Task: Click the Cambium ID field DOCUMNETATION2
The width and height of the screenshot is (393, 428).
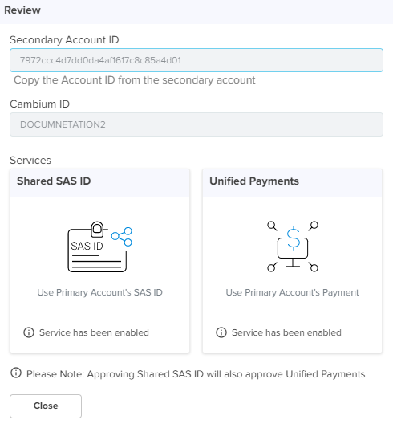Action: (196, 124)
